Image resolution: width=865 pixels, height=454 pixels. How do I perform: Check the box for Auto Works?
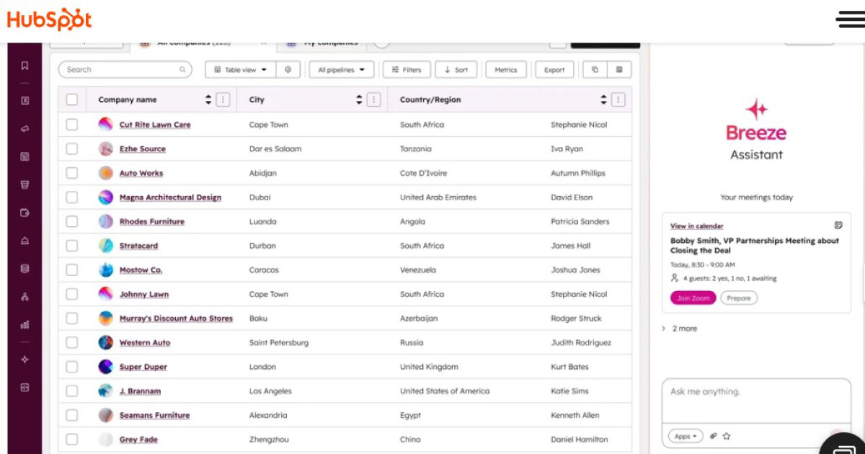click(x=72, y=173)
